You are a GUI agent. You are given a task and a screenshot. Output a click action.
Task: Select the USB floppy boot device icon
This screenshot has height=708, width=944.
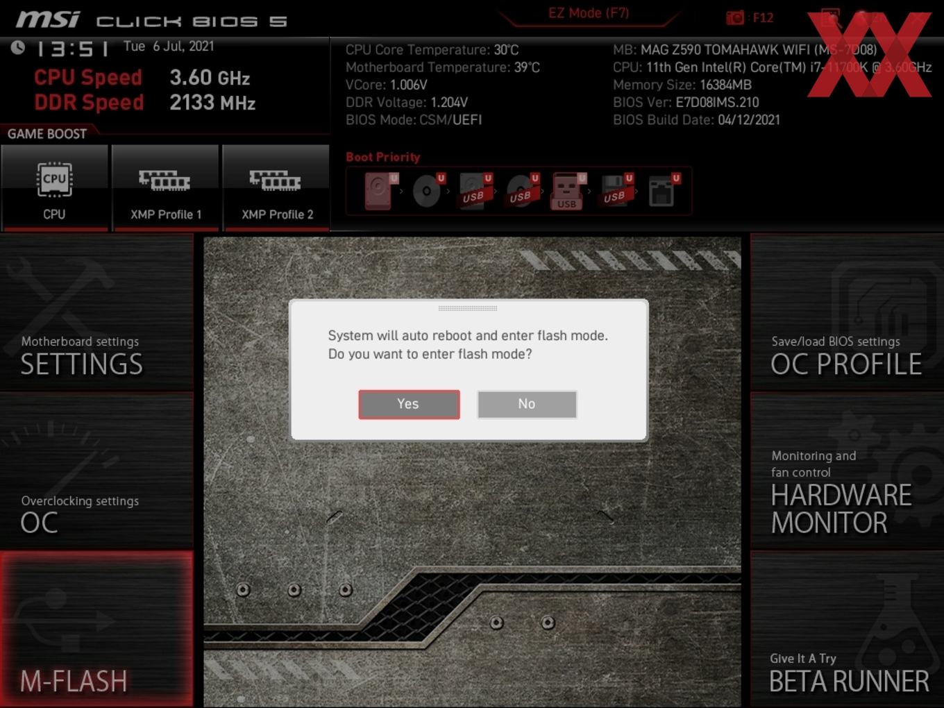616,191
